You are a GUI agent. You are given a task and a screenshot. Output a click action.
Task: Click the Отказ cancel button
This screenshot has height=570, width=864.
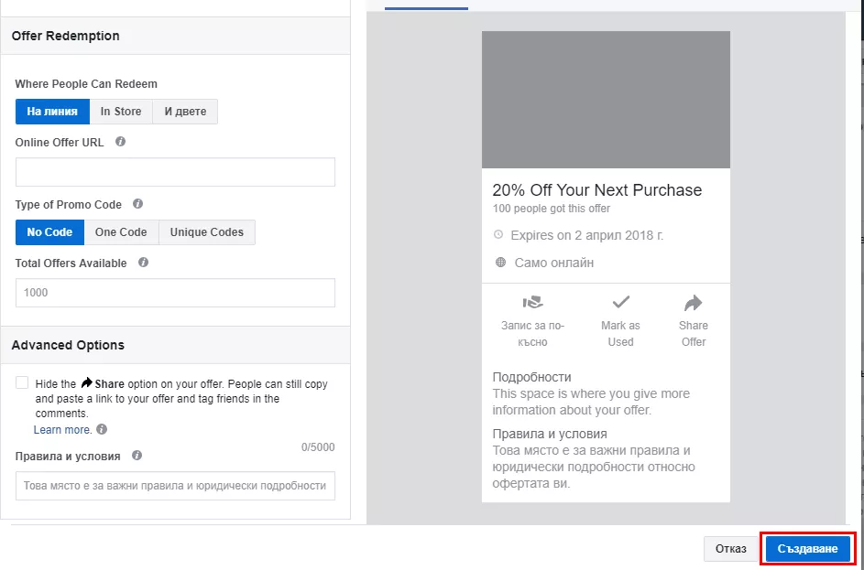[x=730, y=549]
